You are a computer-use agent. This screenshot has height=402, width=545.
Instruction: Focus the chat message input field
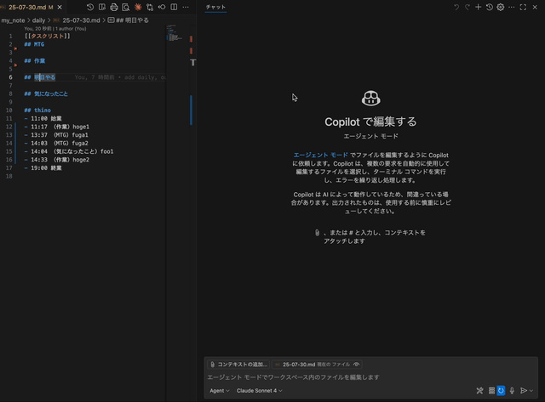pos(370,377)
